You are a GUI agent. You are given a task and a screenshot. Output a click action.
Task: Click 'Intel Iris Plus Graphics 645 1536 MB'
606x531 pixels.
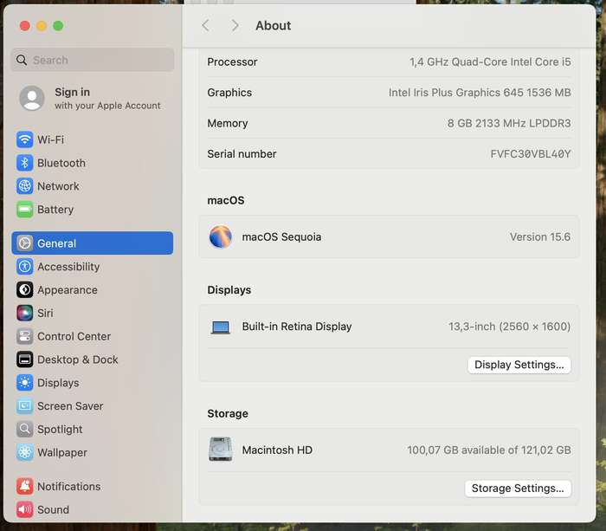480,93
